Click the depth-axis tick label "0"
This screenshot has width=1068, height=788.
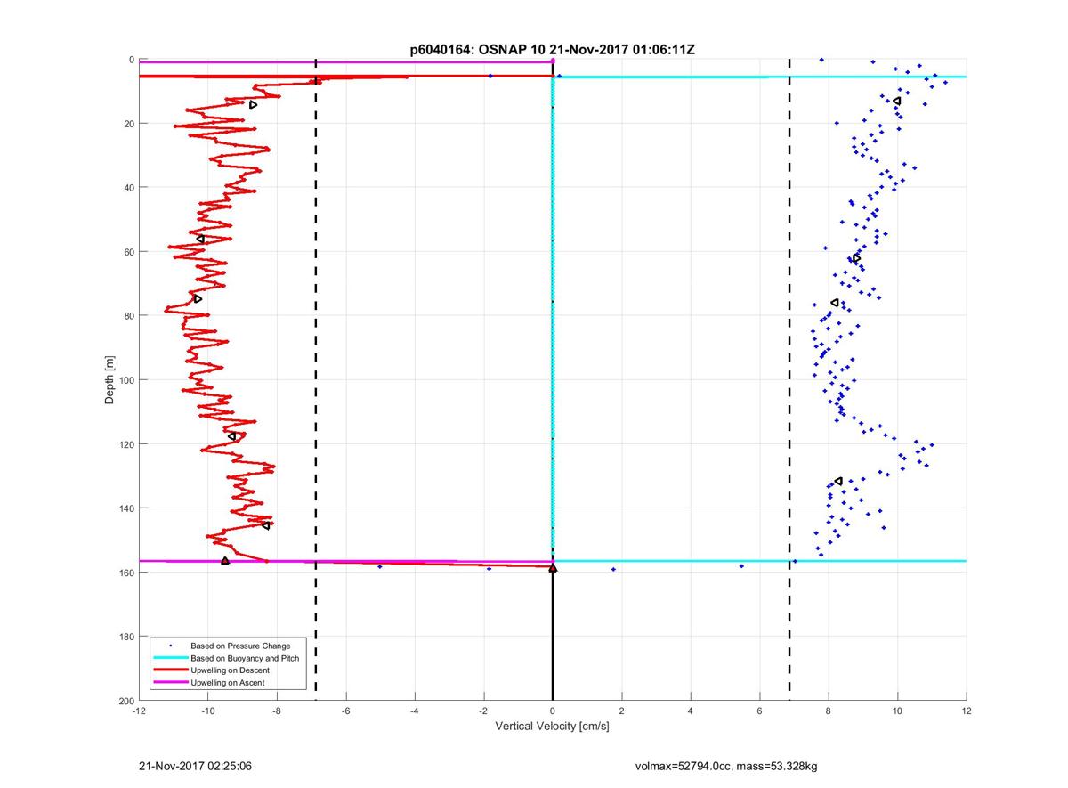point(132,60)
